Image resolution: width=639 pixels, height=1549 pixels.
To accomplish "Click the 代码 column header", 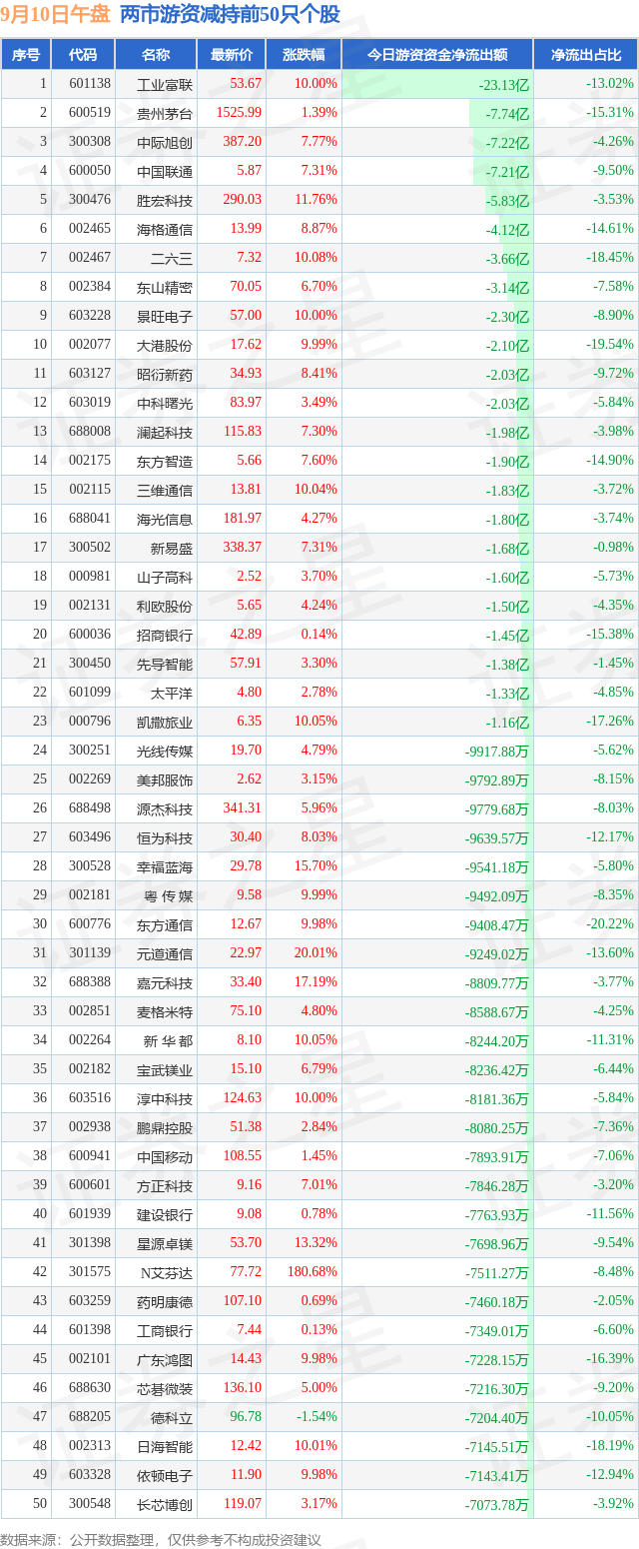I will (x=83, y=55).
